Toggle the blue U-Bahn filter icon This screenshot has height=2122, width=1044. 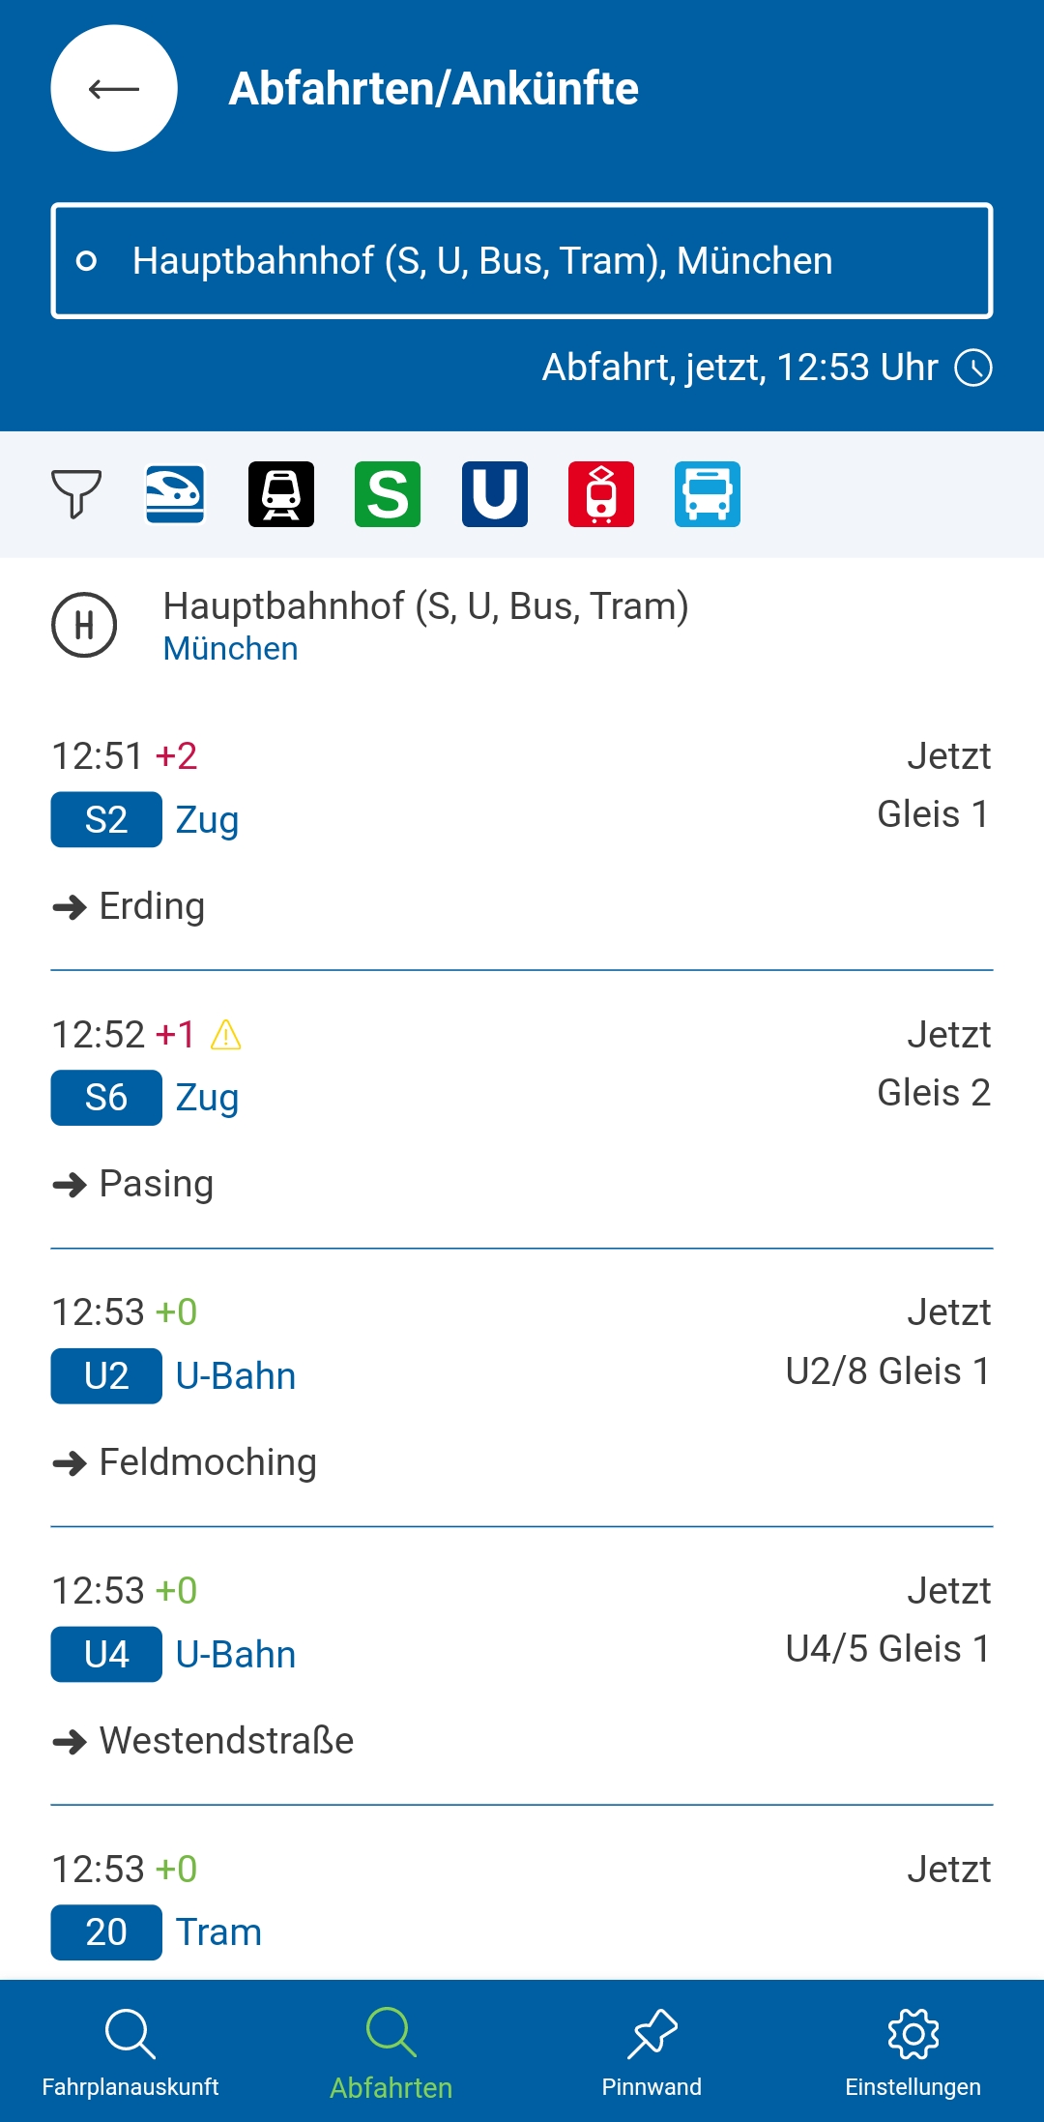pos(495,493)
